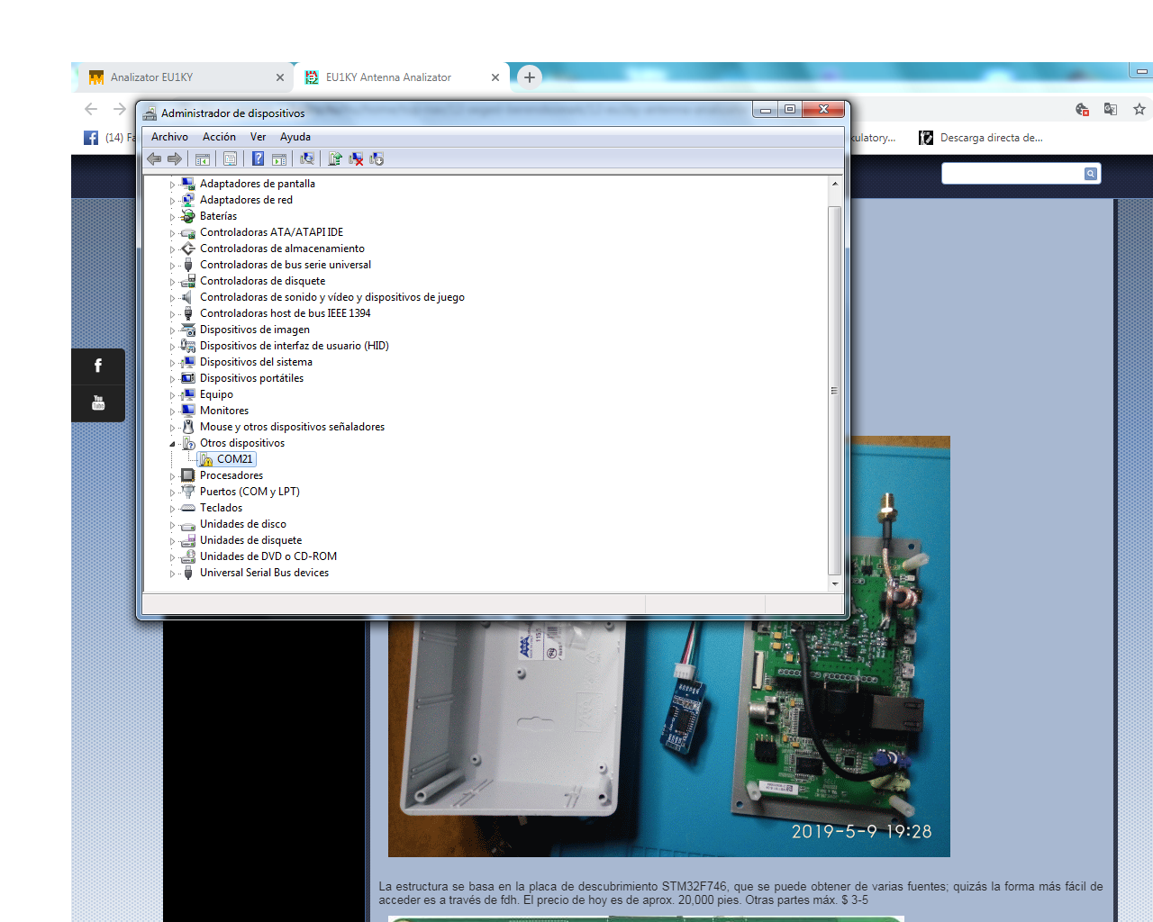Expand the Unidades de disco node
The height and width of the screenshot is (922, 1153).
click(x=173, y=525)
